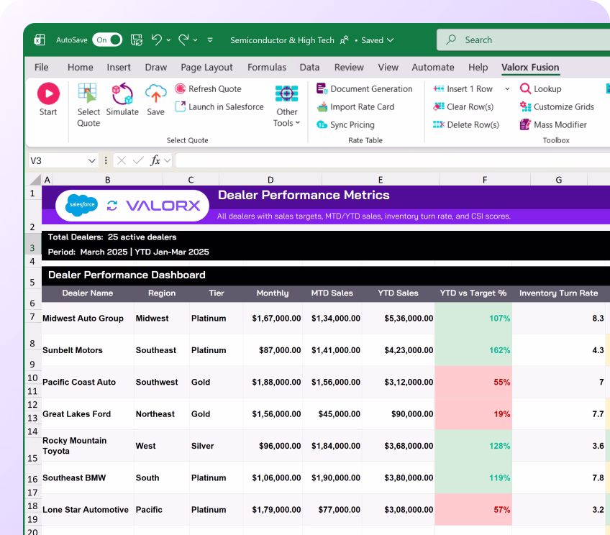Click the Document Generation icon
The width and height of the screenshot is (610, 535).
322,88
